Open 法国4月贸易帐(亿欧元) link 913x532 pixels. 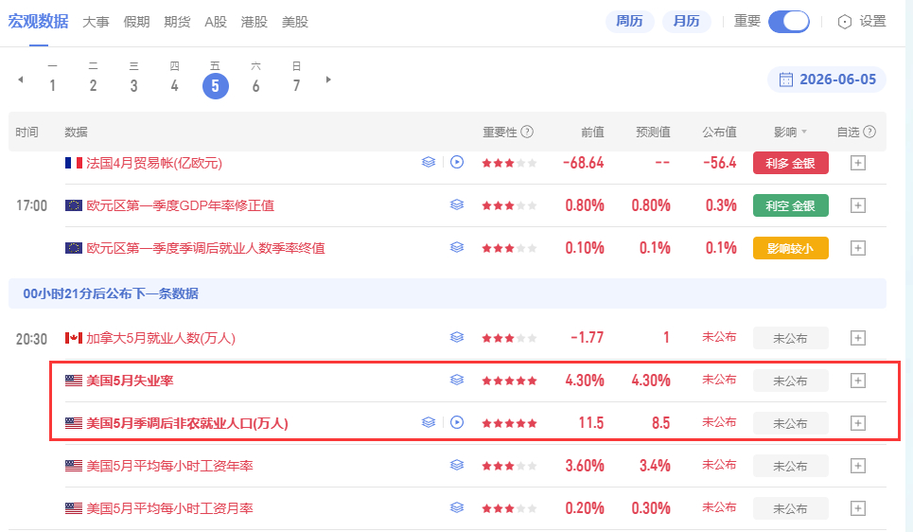pos(154,163)
